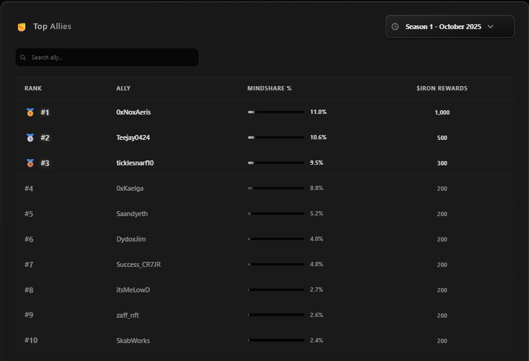Click the 10.6% mindshare value
Viewport: 529px width, 361px height.
(318, 137)
